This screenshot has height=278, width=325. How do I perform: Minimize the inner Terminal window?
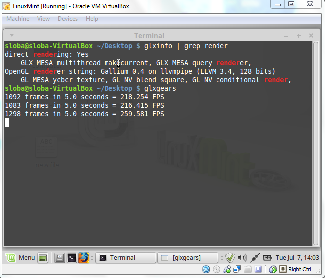point(286,36)
